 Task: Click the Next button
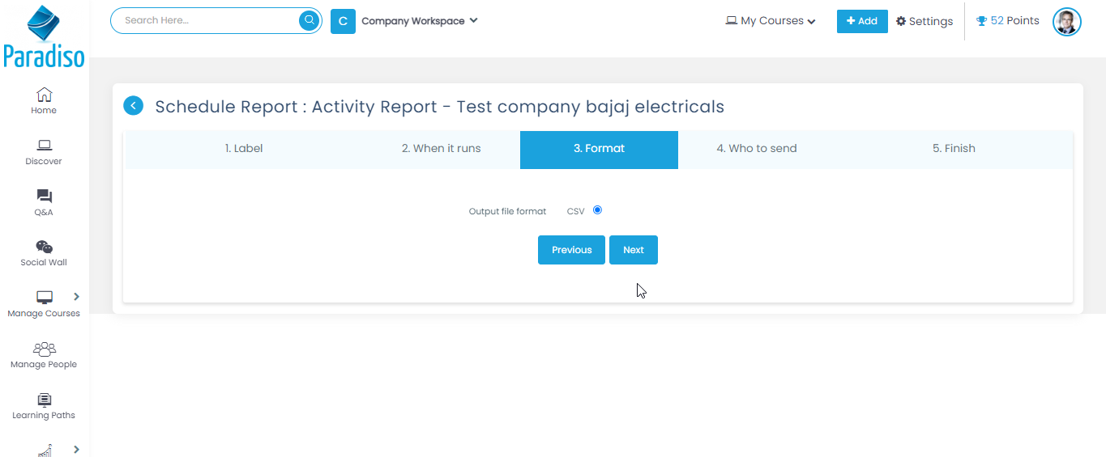pyautogui.click(x=633, y=250)
